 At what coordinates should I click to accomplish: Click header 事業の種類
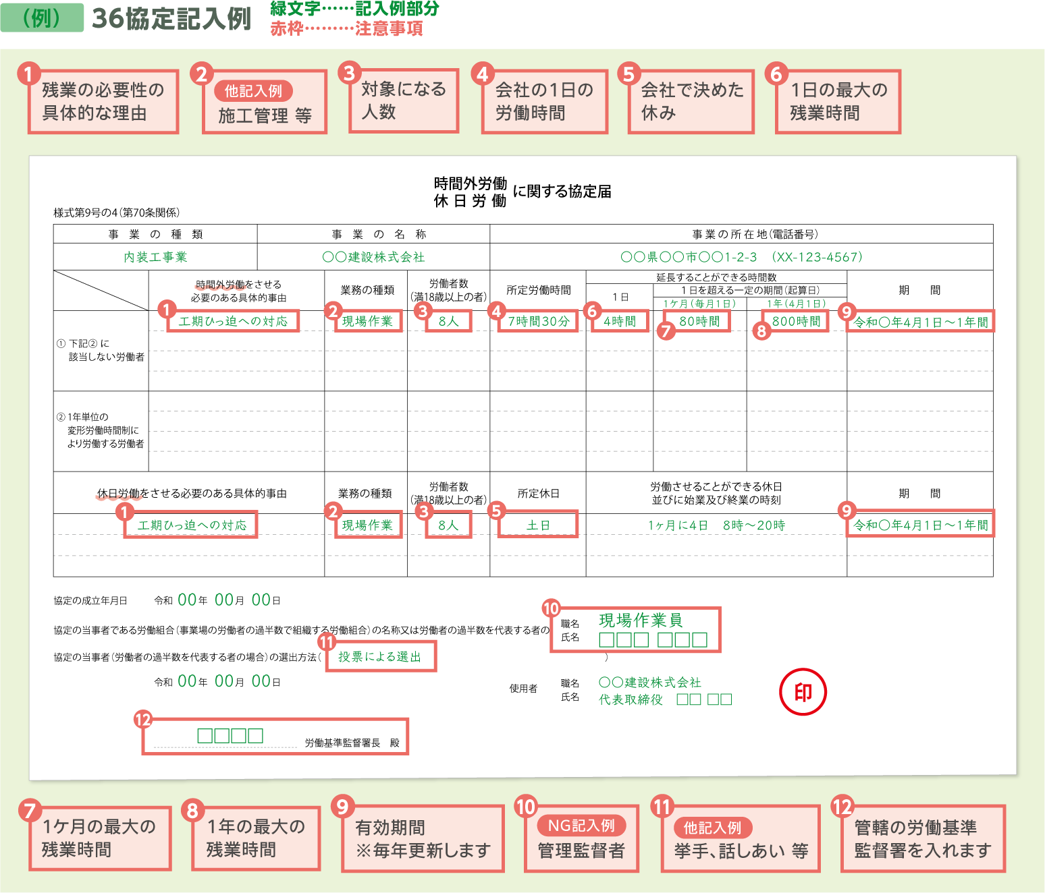click(155, 234)
